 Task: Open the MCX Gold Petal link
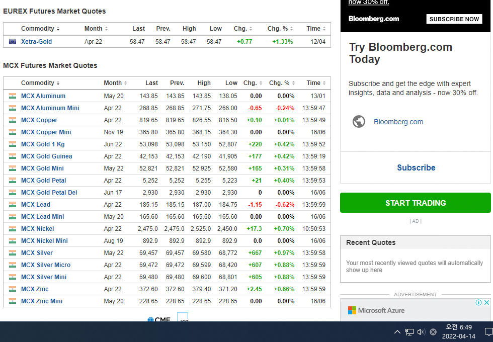pyautogui.click(x=44, y=181)
